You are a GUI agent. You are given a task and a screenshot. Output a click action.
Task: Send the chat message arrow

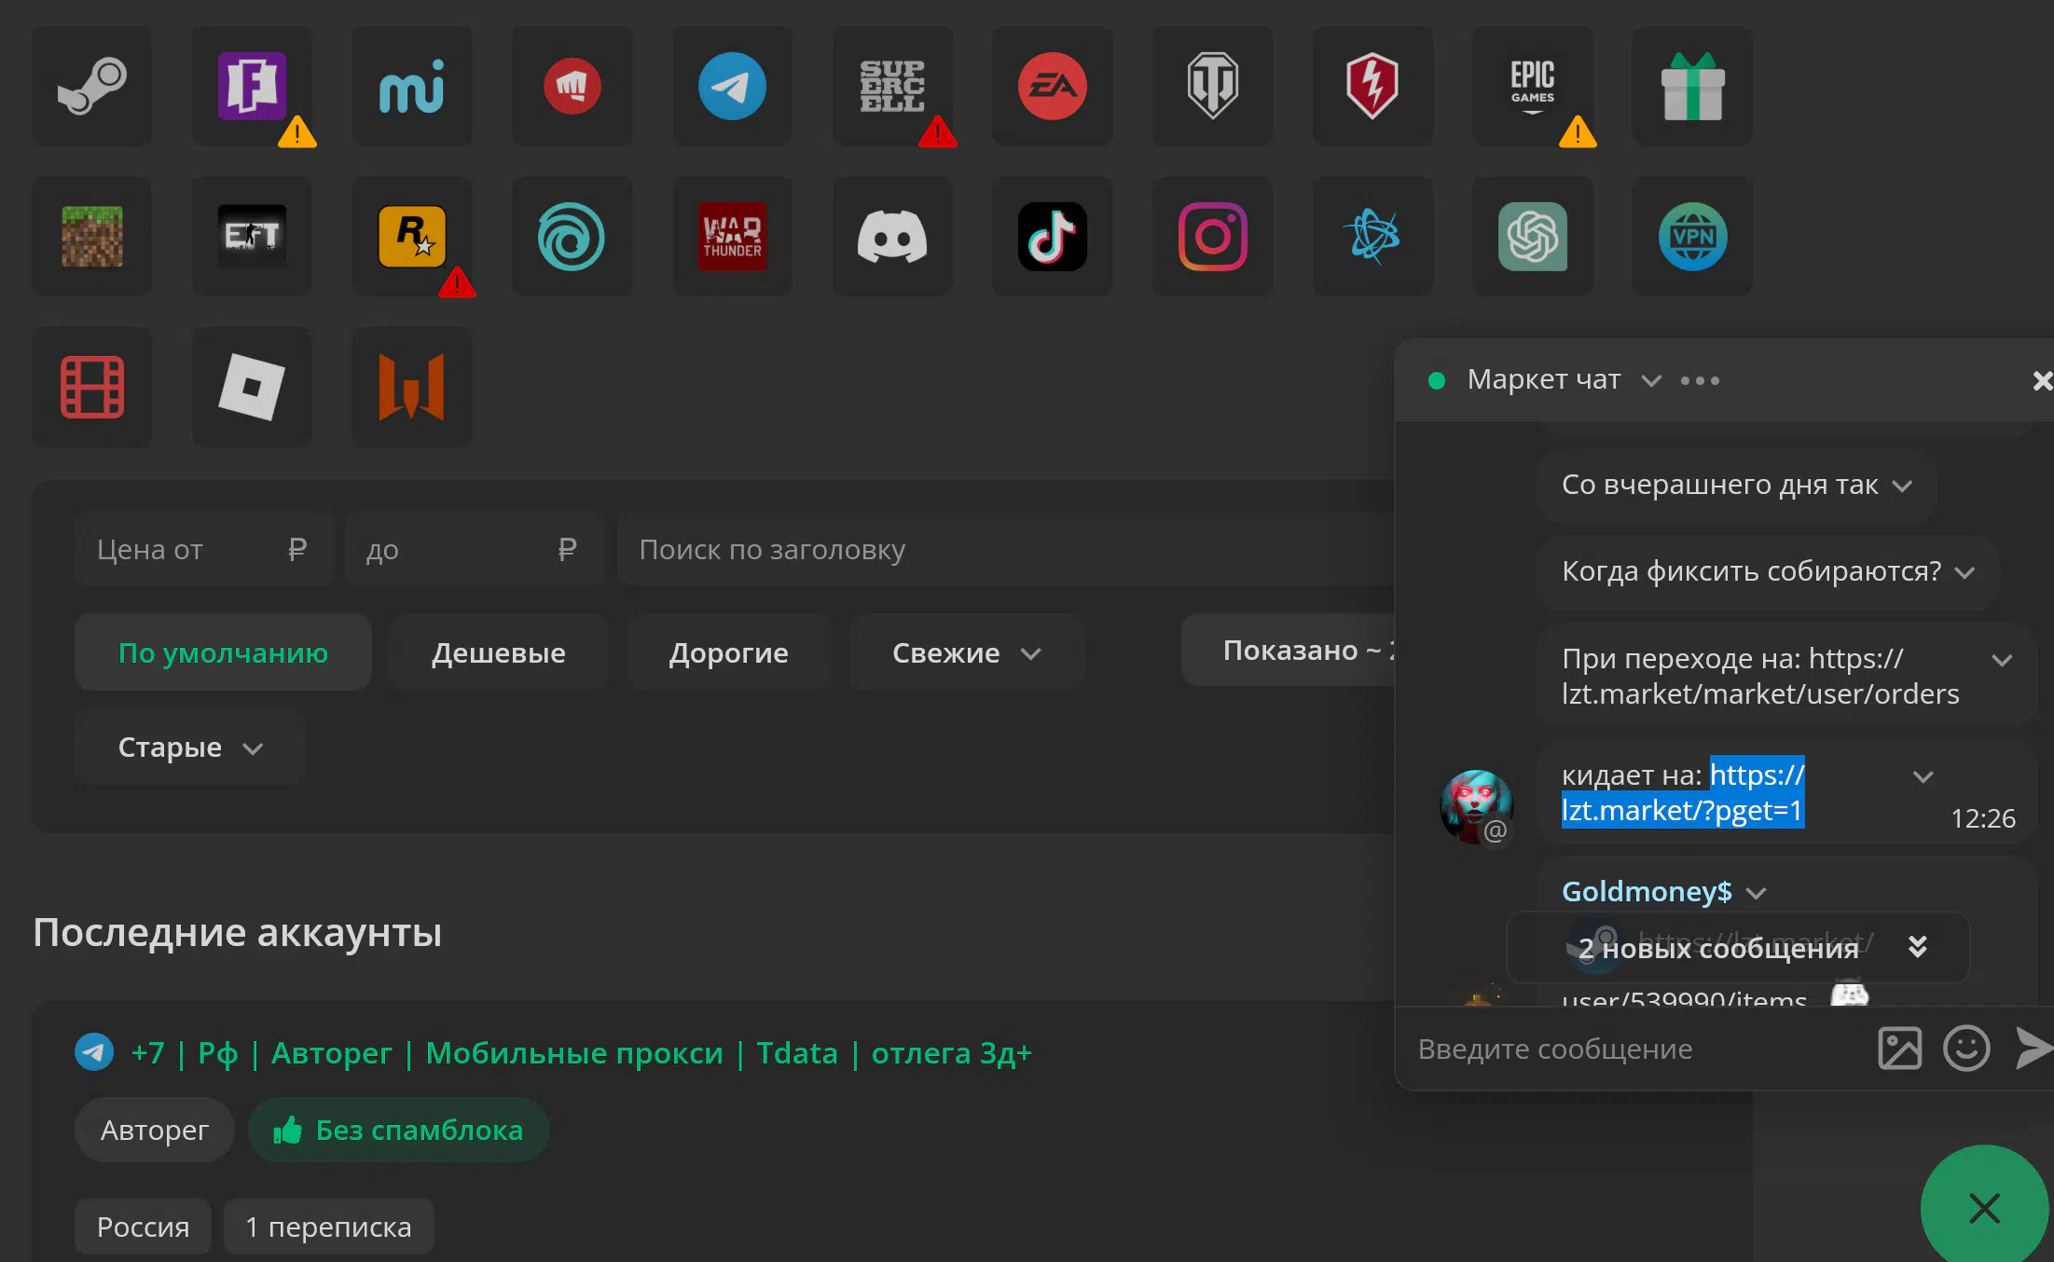pyautogui.click(x=2034, y=1049)
